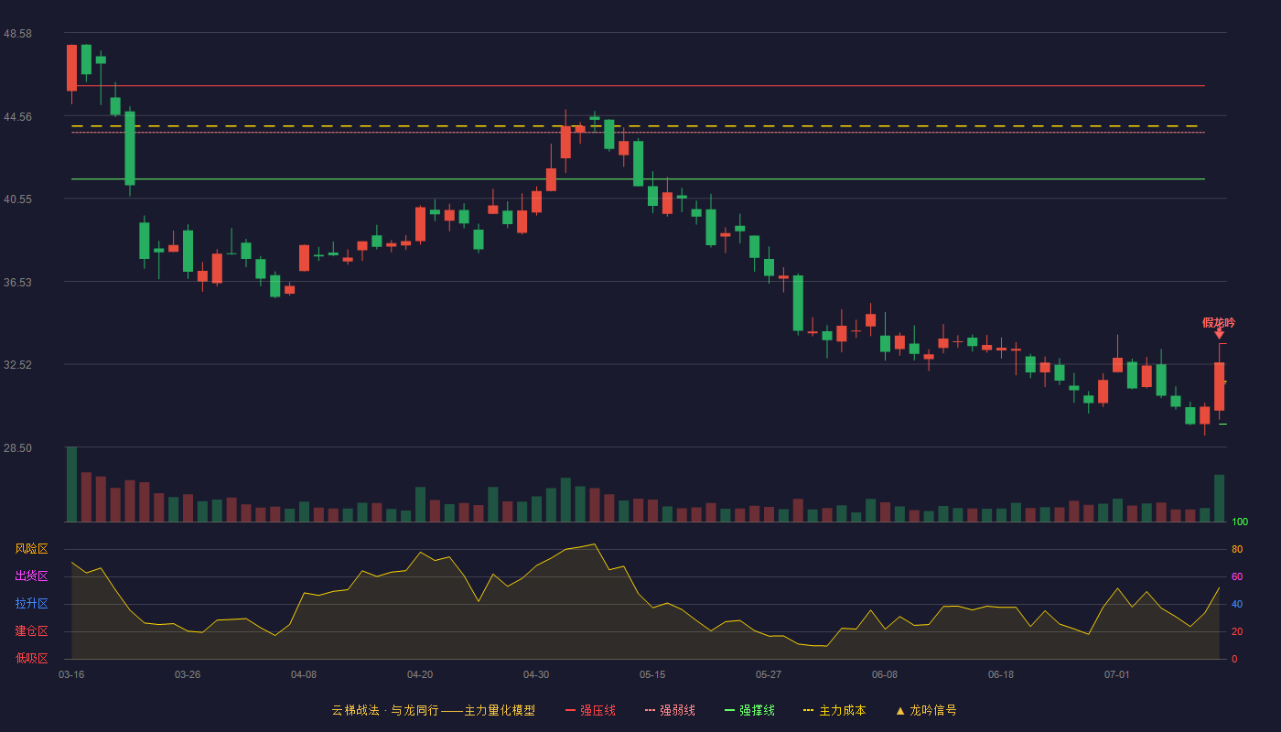Viewport: 1281px width, 732px height.
Task: Click the 低吸区 zone label
Action: 31,658
